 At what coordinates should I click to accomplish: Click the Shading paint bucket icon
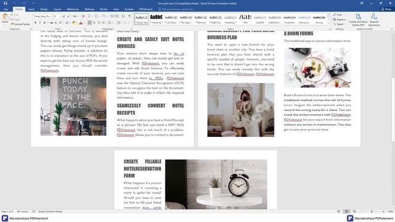pyautogui.click(x=118, y=23)
